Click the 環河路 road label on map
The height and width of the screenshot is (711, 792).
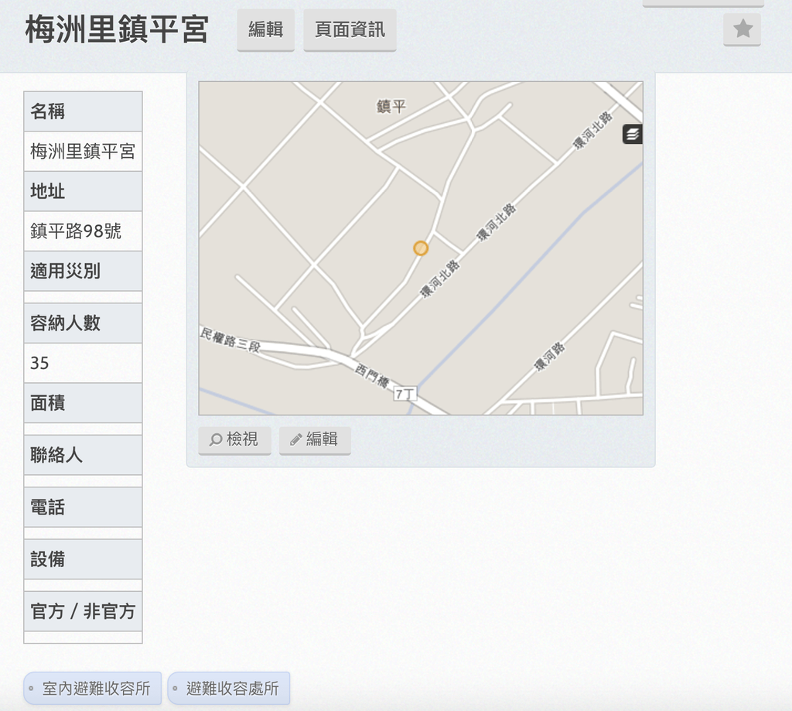click(x=550, y=357)
